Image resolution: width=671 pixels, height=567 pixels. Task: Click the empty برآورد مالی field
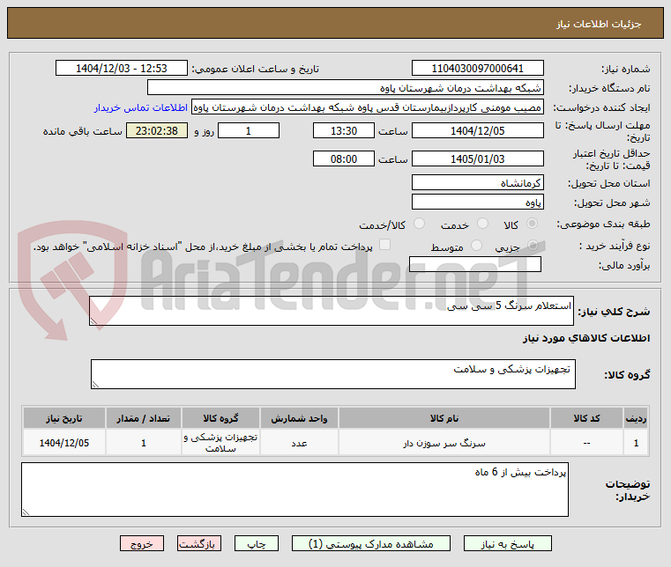(475, 264)
